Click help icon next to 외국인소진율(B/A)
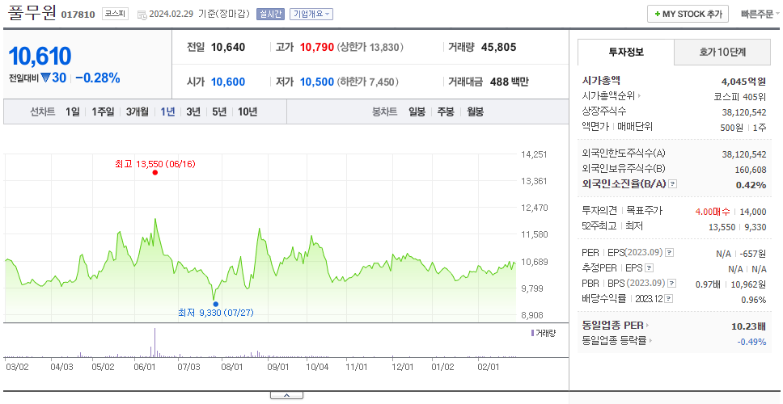This screenshot has width=783, height=404. pos(673,184)
